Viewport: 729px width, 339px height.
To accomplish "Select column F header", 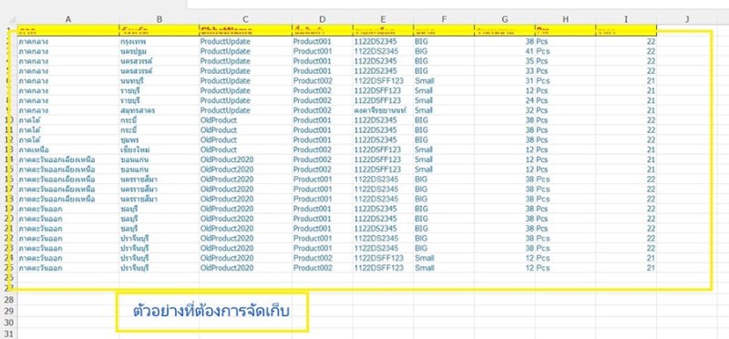I will tap(444, 19).
